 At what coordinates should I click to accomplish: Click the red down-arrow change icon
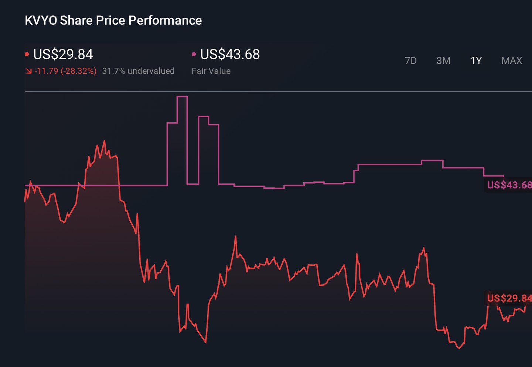pos(28,71)
